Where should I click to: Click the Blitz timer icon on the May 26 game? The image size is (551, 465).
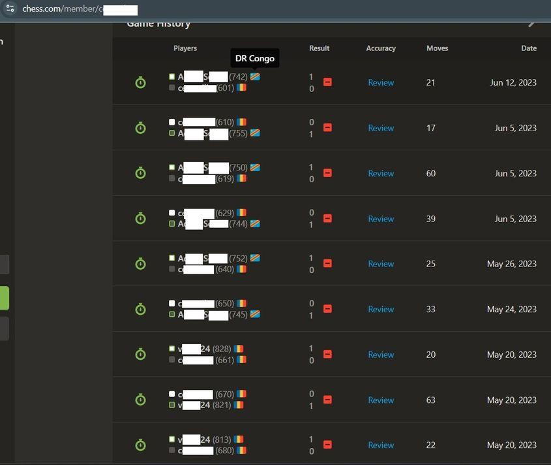[x=140, y=263]
